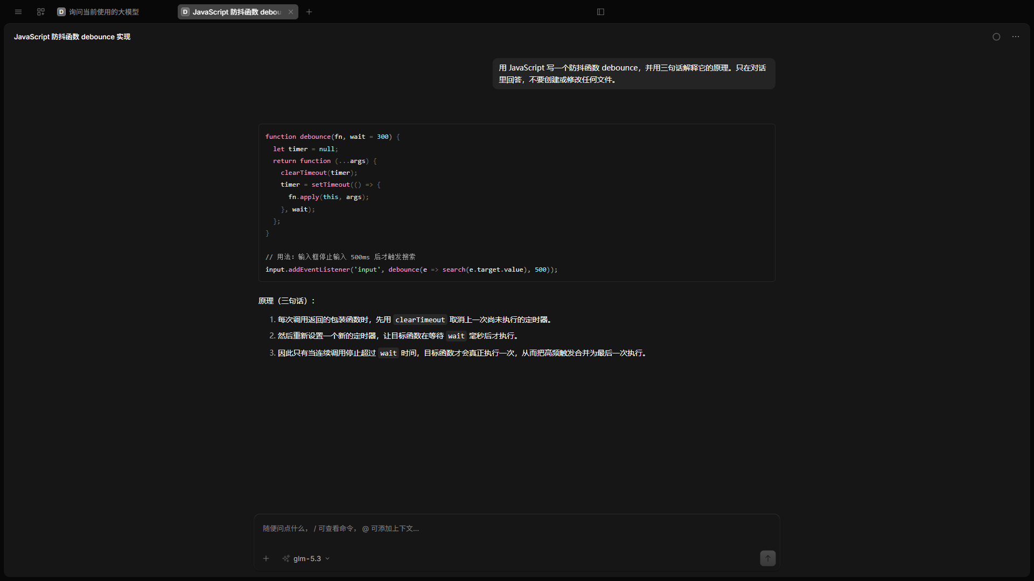
Task: Add attachment with plus icon in input
Action: pos(266,558)
